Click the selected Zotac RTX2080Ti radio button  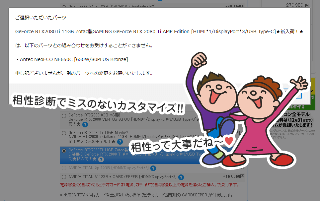point(64,150)
